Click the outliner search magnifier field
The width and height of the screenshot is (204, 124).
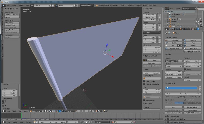(200, 9)
